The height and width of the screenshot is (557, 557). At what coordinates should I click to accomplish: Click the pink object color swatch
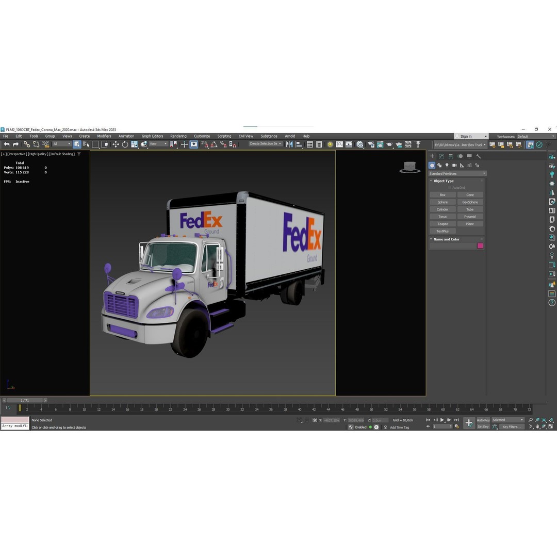pyautogui.click(x=480, y=246)
